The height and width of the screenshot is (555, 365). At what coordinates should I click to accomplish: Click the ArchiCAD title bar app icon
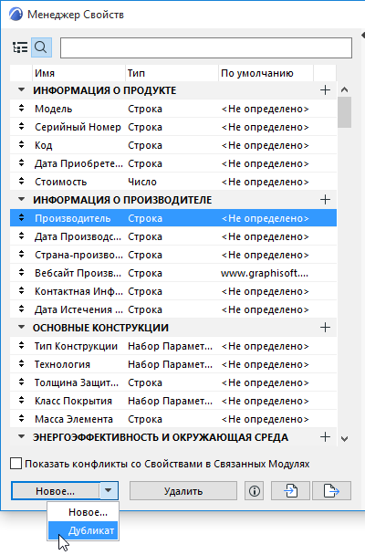(16, 15)
